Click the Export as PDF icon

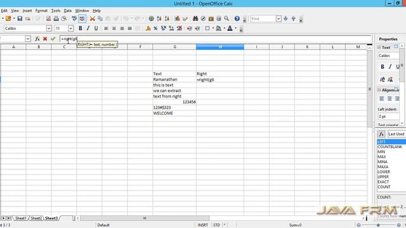click(48, 18)
